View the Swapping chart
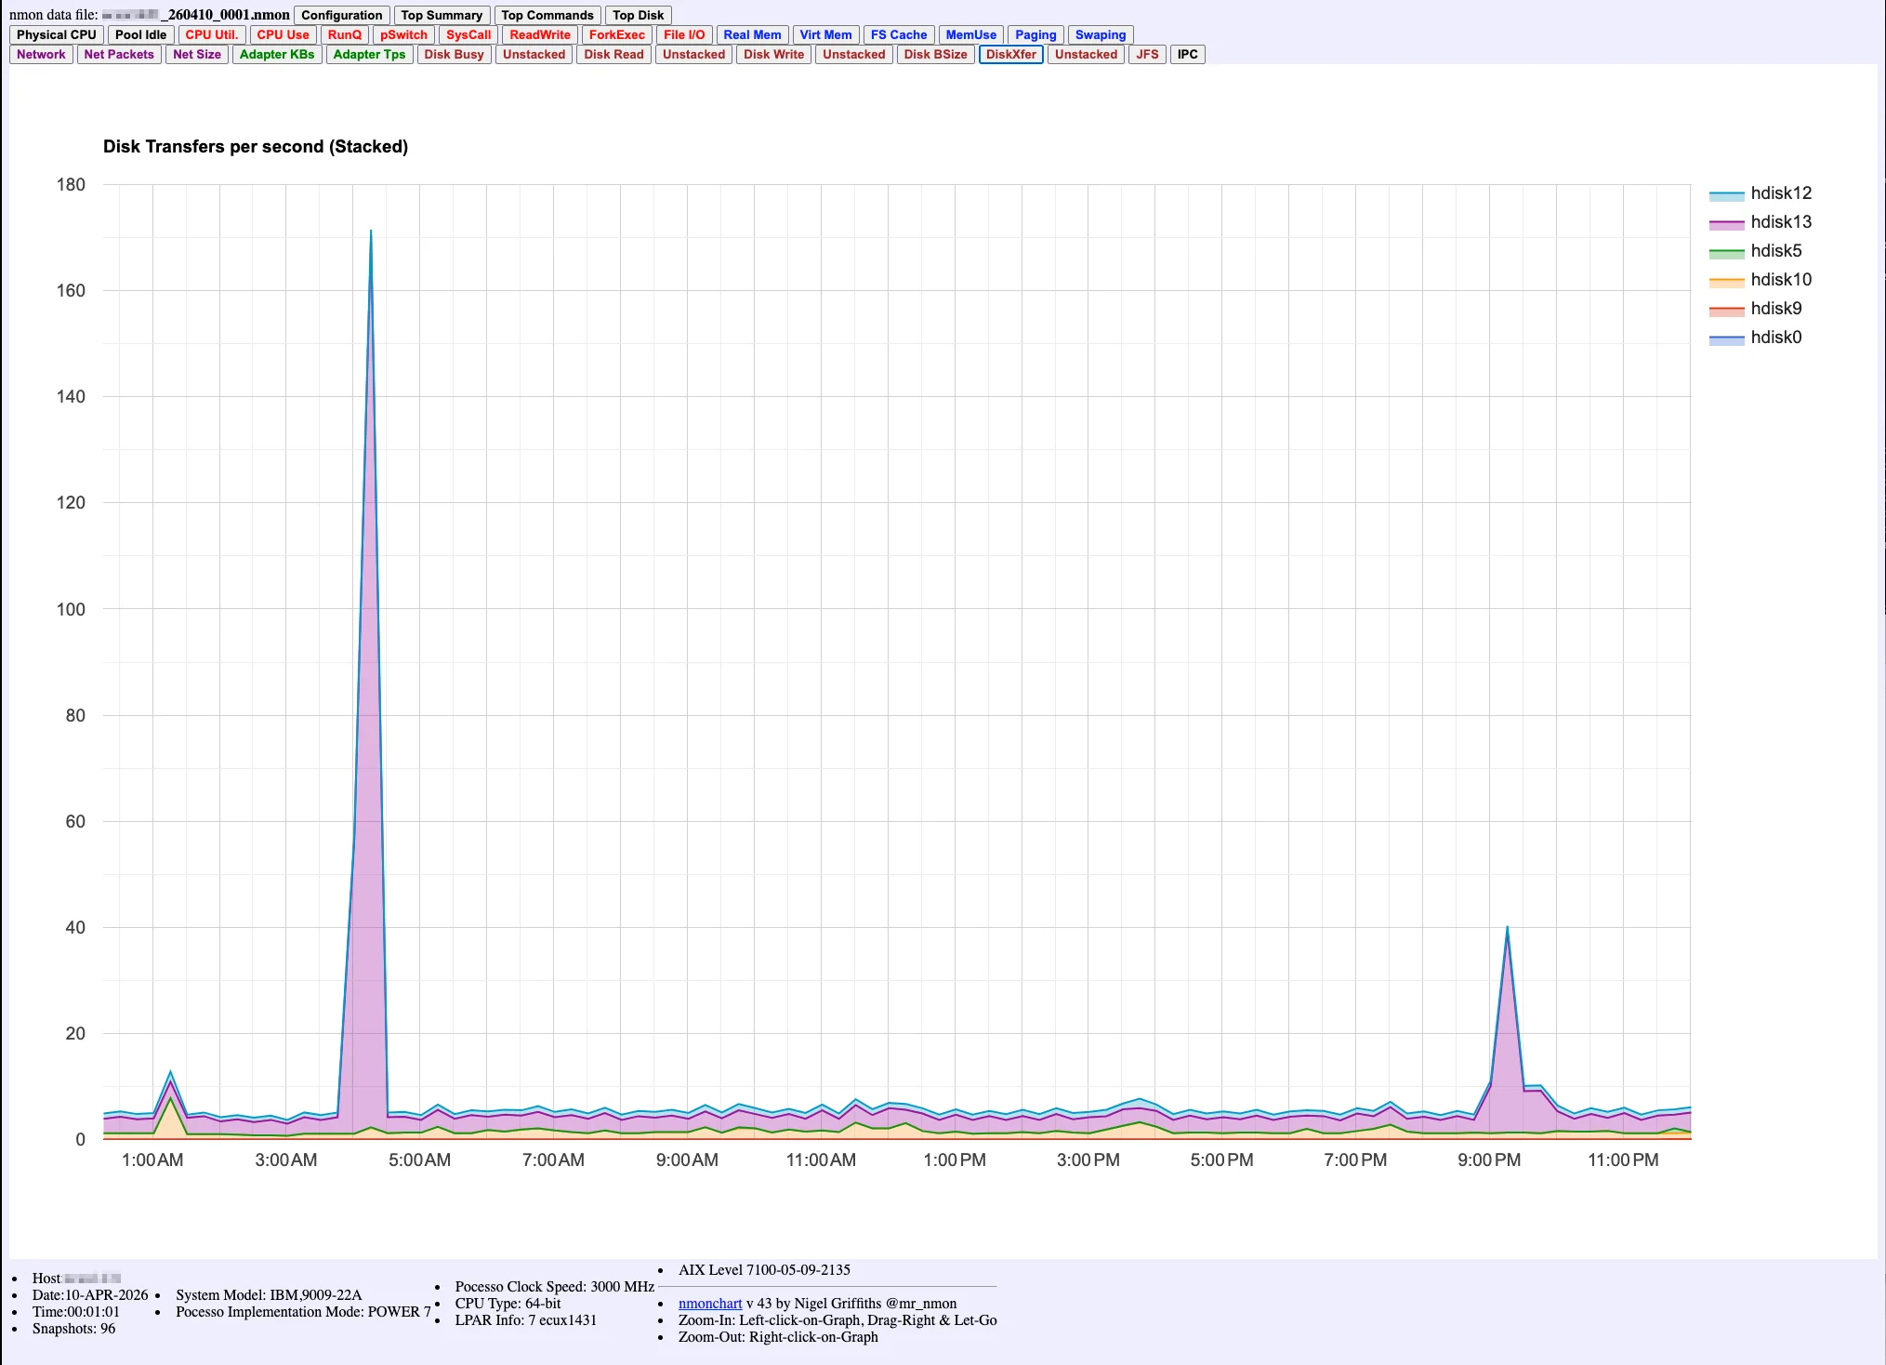The image size is (1886, 1365). [x=1100, y=34]
